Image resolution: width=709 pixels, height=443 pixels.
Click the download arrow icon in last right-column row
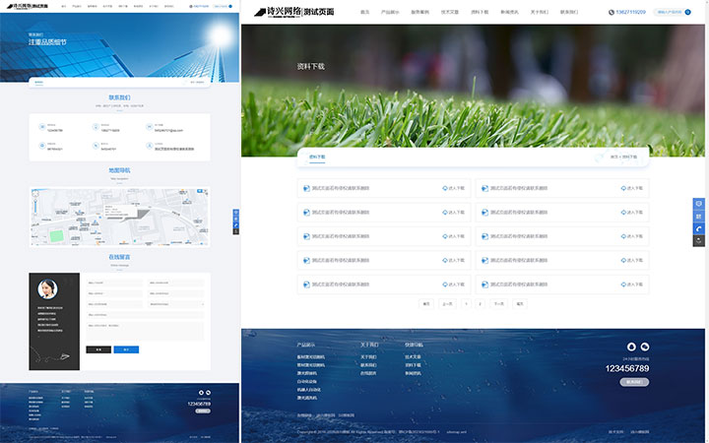coord(623,285)
